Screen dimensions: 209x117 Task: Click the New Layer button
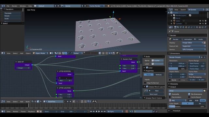pos(153,94)
